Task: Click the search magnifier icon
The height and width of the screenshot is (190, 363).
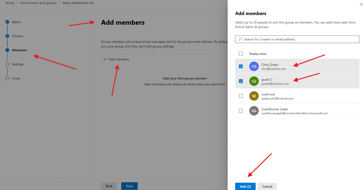Action: 240,39
